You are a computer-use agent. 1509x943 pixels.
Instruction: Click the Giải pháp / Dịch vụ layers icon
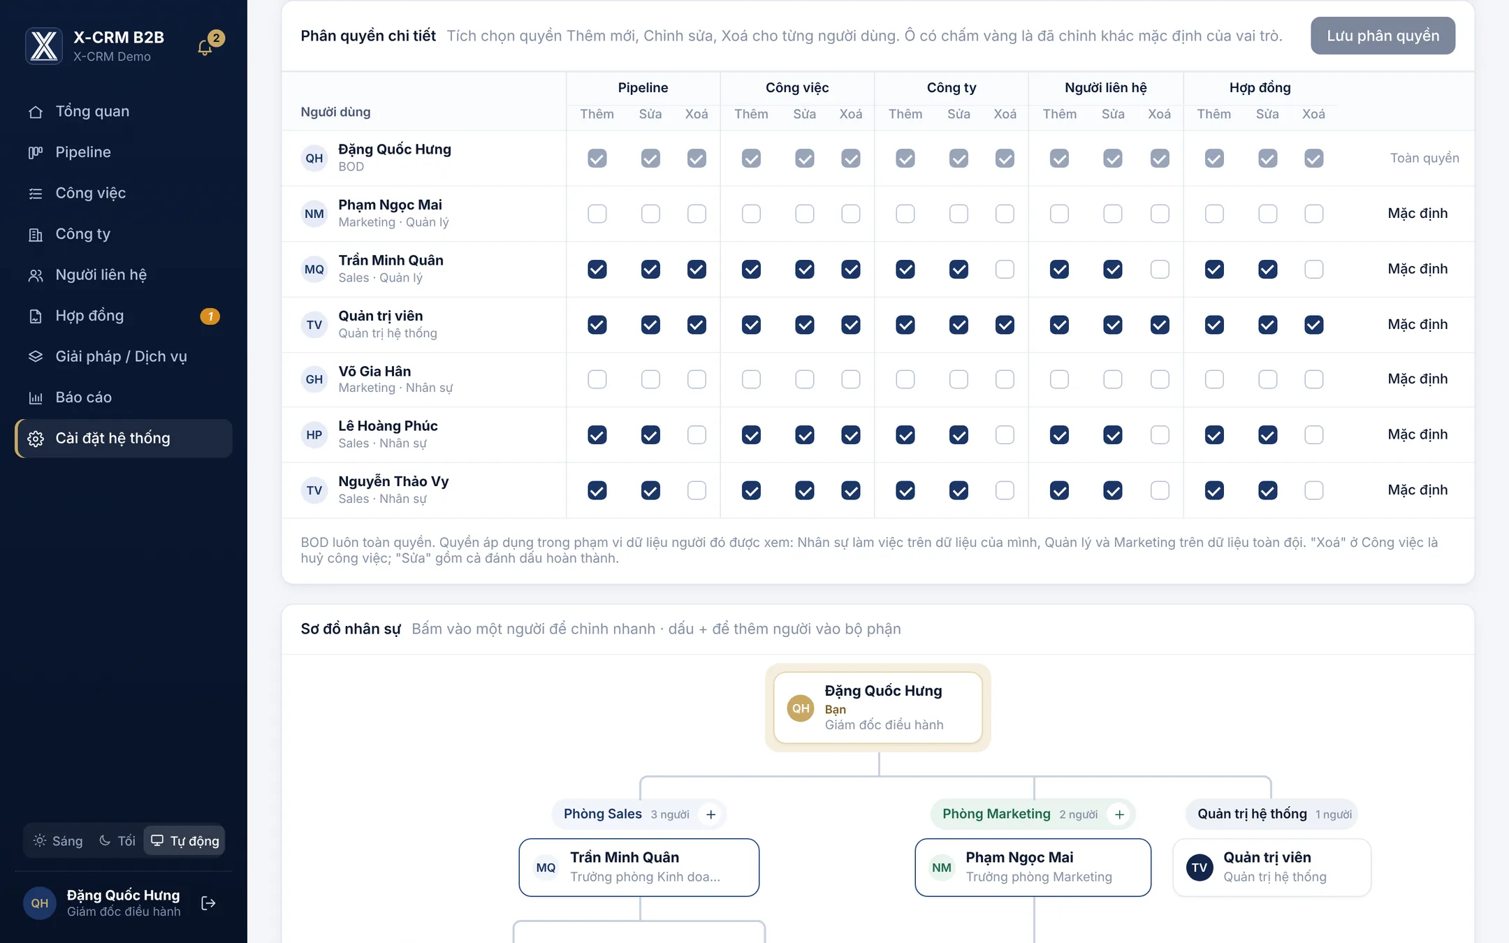pos(36,357)
